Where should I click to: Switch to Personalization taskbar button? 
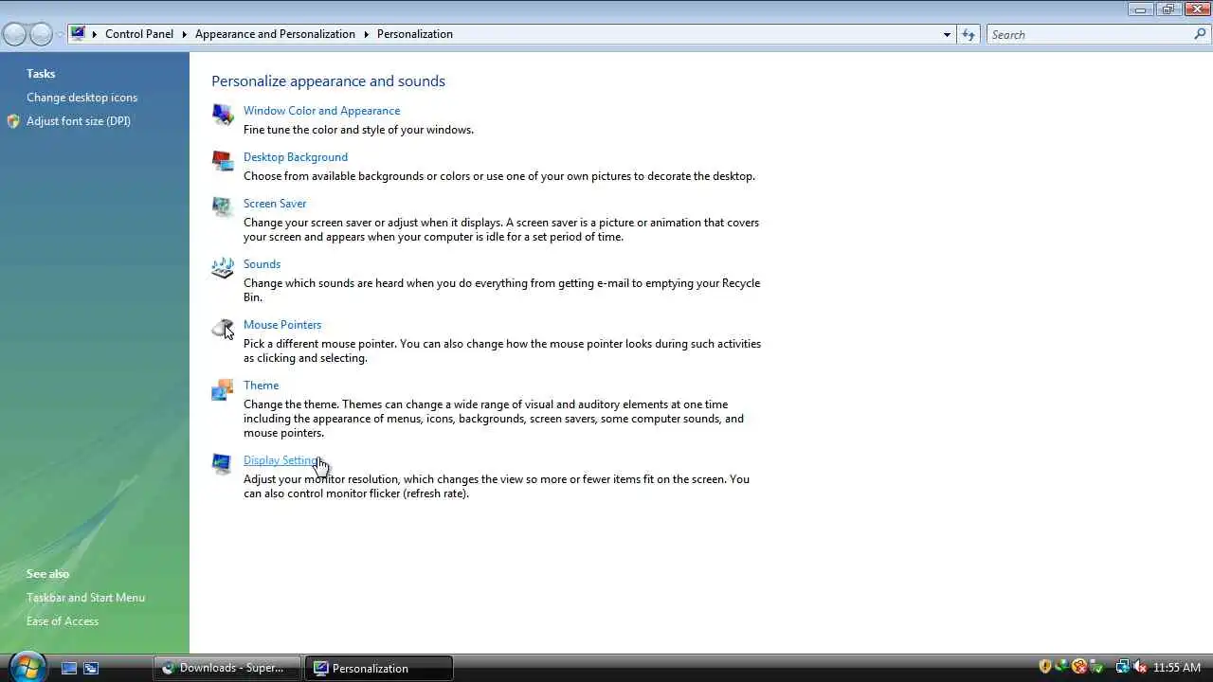pyautogui.click(x=379, y=668)
